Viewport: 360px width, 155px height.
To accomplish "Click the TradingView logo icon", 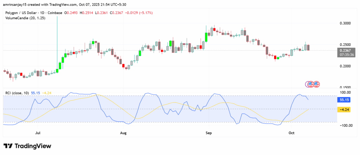I will [8, 146].
